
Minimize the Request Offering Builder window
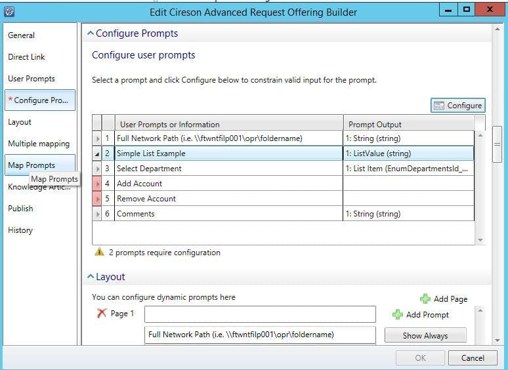coord(448,9)
